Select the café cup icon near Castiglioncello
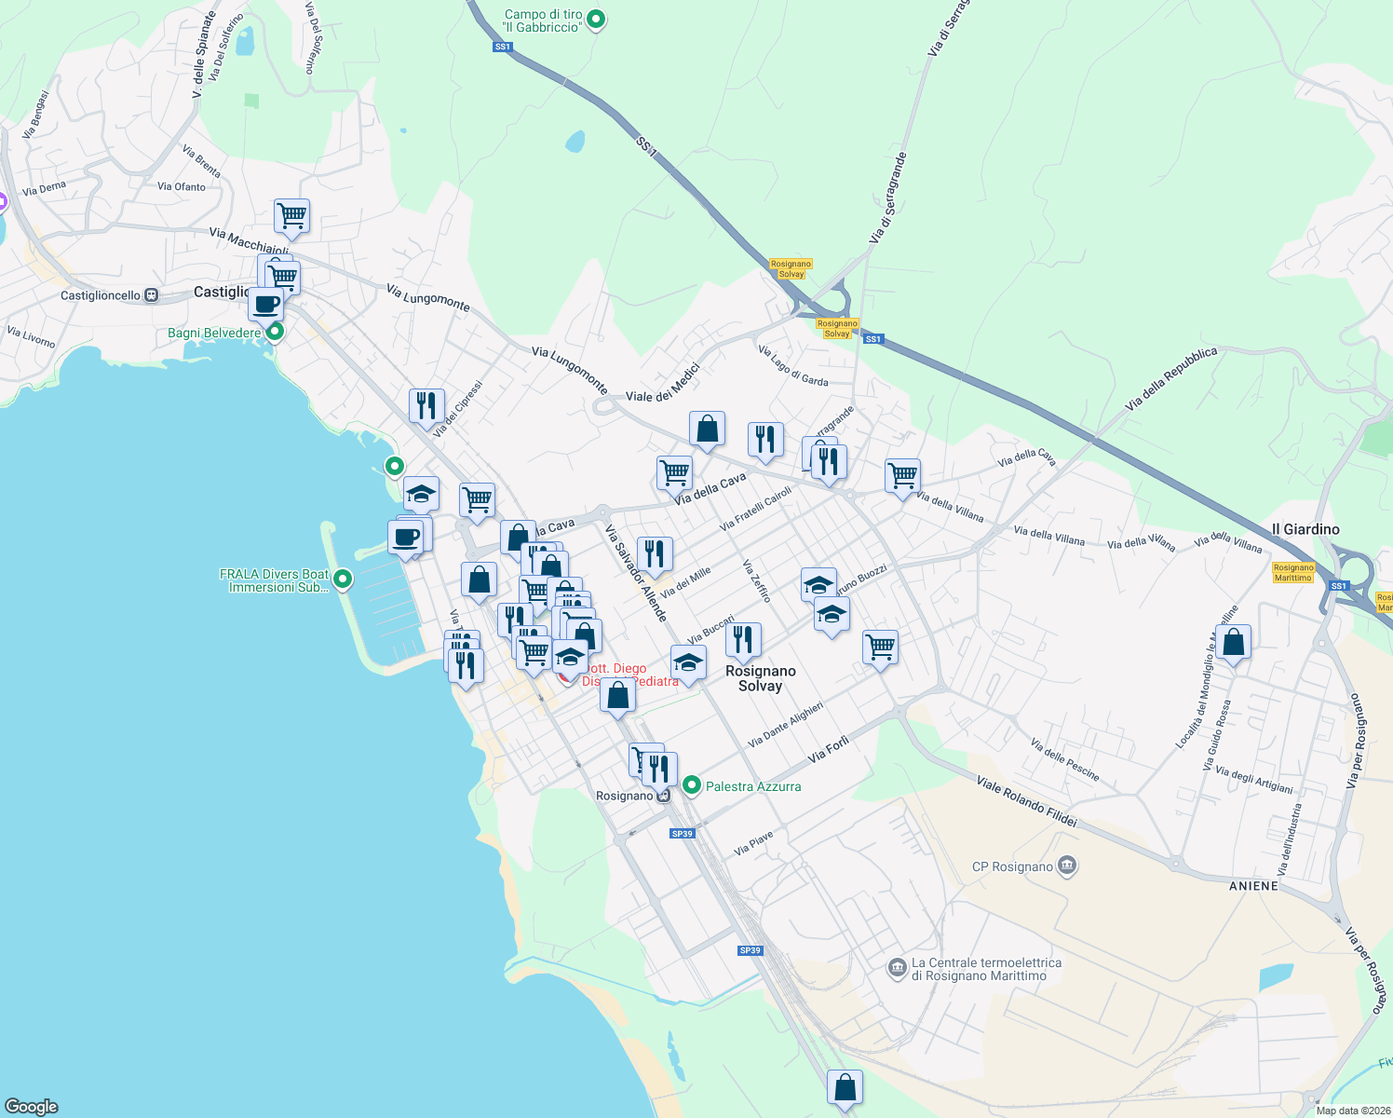1393x1118 pixels. pos(265,304)
